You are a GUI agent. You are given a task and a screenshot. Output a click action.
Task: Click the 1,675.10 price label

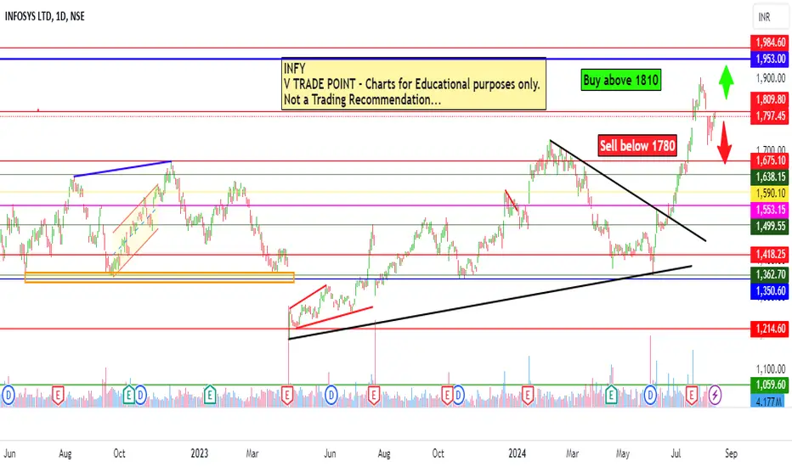pyautogui.click(x=770, y=160)
